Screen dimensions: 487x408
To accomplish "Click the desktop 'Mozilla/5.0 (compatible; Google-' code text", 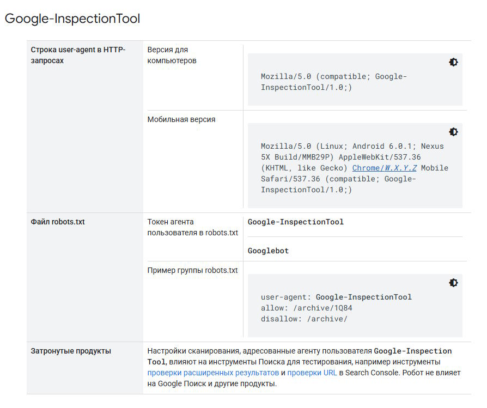I will 334,76.
